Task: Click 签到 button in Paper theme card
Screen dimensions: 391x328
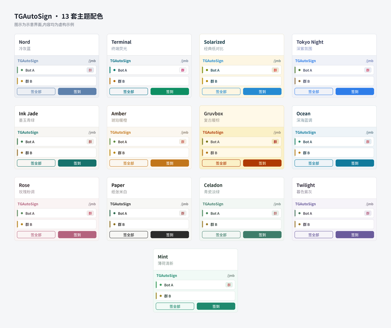Action: [170, 235]
